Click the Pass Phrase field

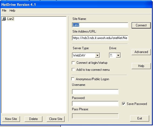point(95,116)
